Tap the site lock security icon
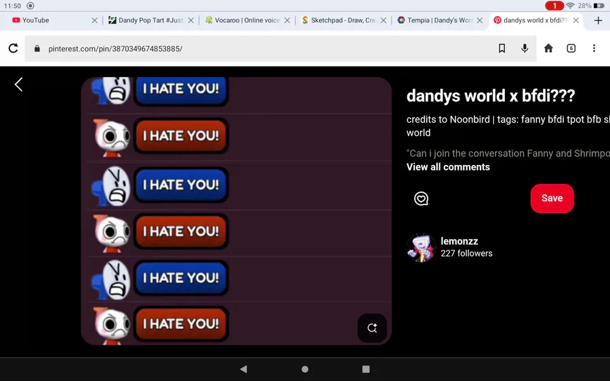 pyautogui.click(x=37, y=49)
